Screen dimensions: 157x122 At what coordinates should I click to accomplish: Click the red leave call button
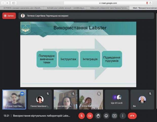132,116
